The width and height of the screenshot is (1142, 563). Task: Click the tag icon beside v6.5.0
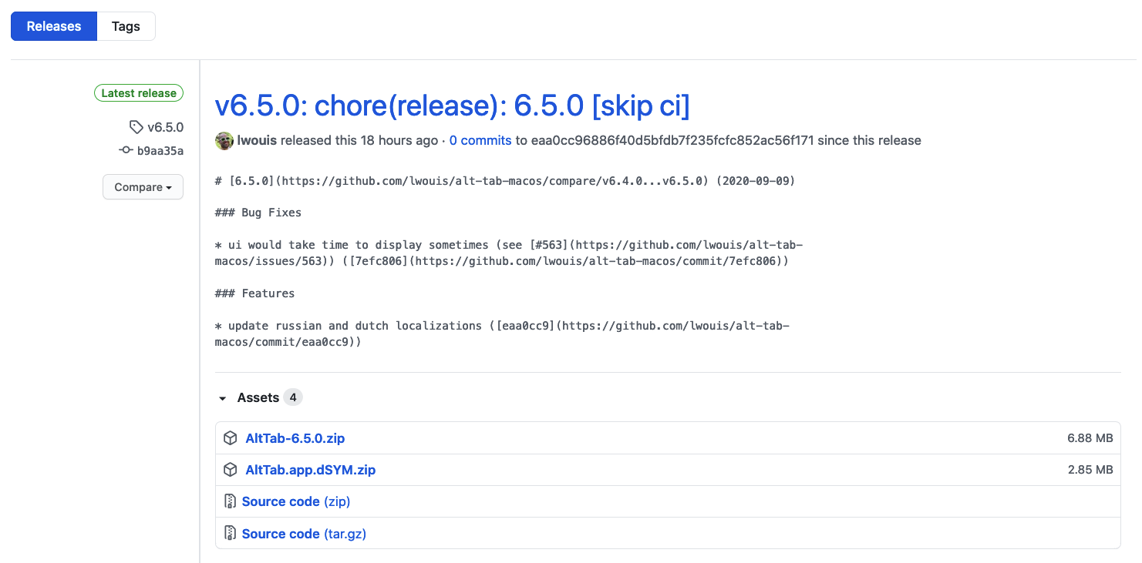click(x=136, y=127)
